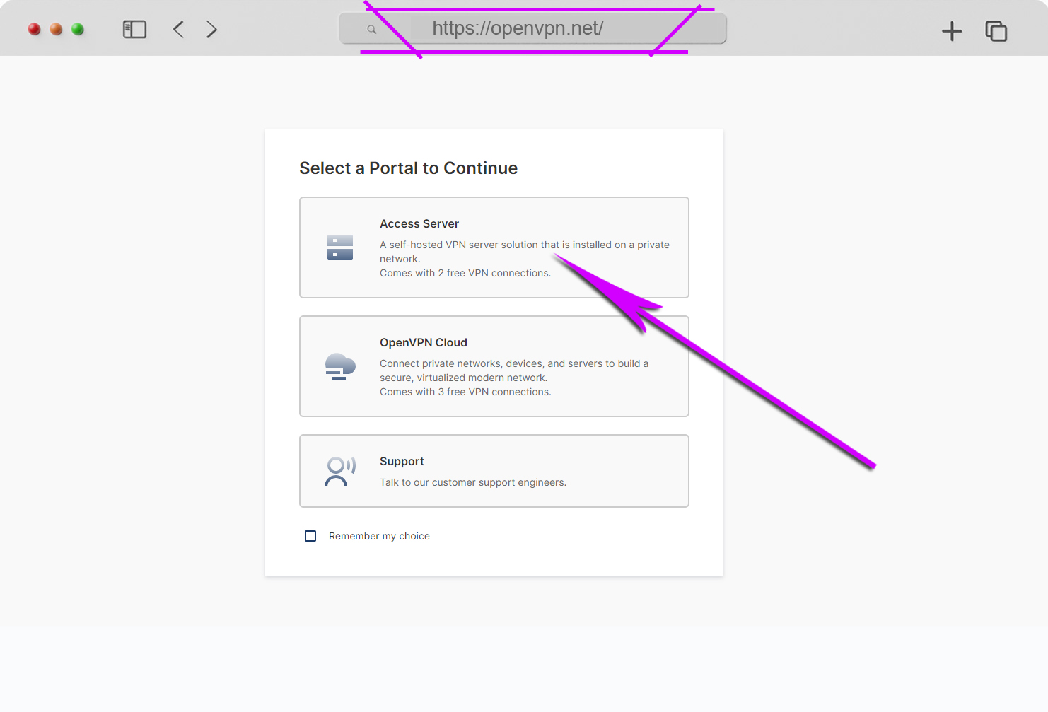1048x712 pixels.
Task: Click the Support person icon
Action: tap(340, 472)
